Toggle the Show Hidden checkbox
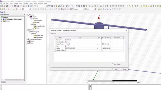 (x=112, y=64)
